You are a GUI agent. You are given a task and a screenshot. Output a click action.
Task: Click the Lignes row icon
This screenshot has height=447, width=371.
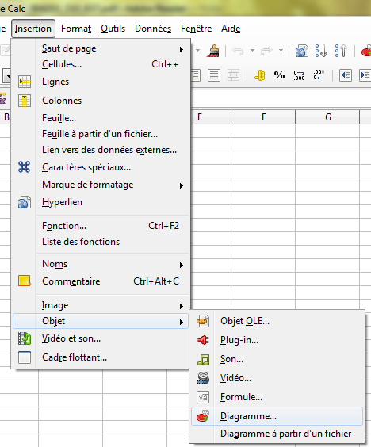(x=25, y=82)
